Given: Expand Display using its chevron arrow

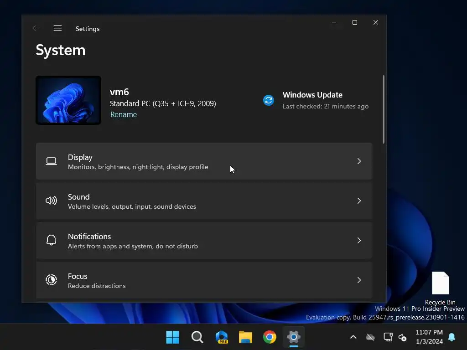Looking at the screenshot, I should point(359,161).
